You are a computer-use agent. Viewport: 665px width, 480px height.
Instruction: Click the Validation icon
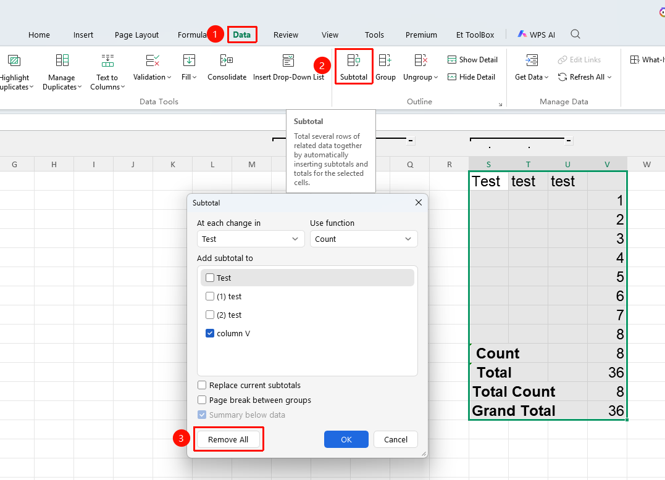point(153,60)
